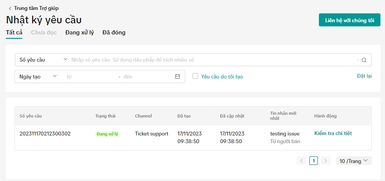Screen dimensions: 385x181
Task: Click the 'từ' start date field
Action: (x=90, y=77)
